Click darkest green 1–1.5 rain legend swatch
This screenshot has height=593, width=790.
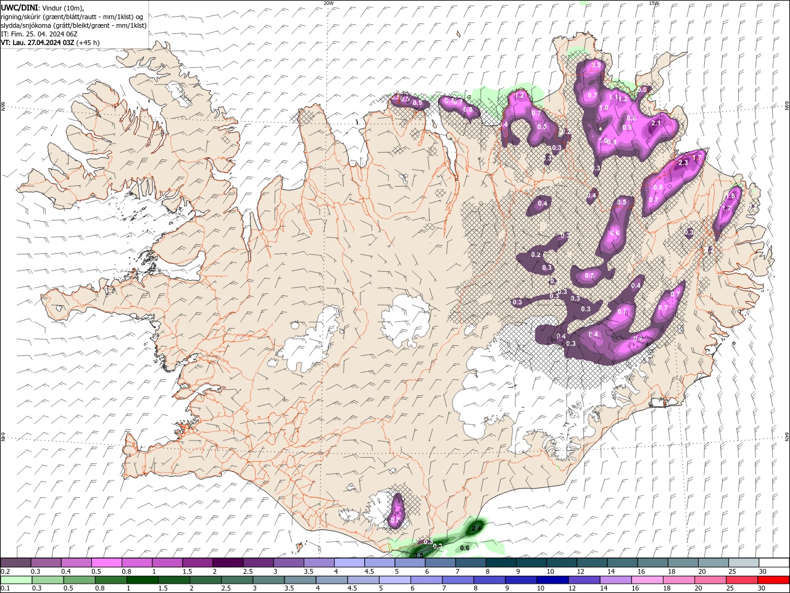click(142, 580)
